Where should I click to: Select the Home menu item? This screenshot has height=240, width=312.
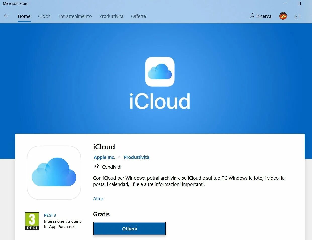click(x=24, y=16)
